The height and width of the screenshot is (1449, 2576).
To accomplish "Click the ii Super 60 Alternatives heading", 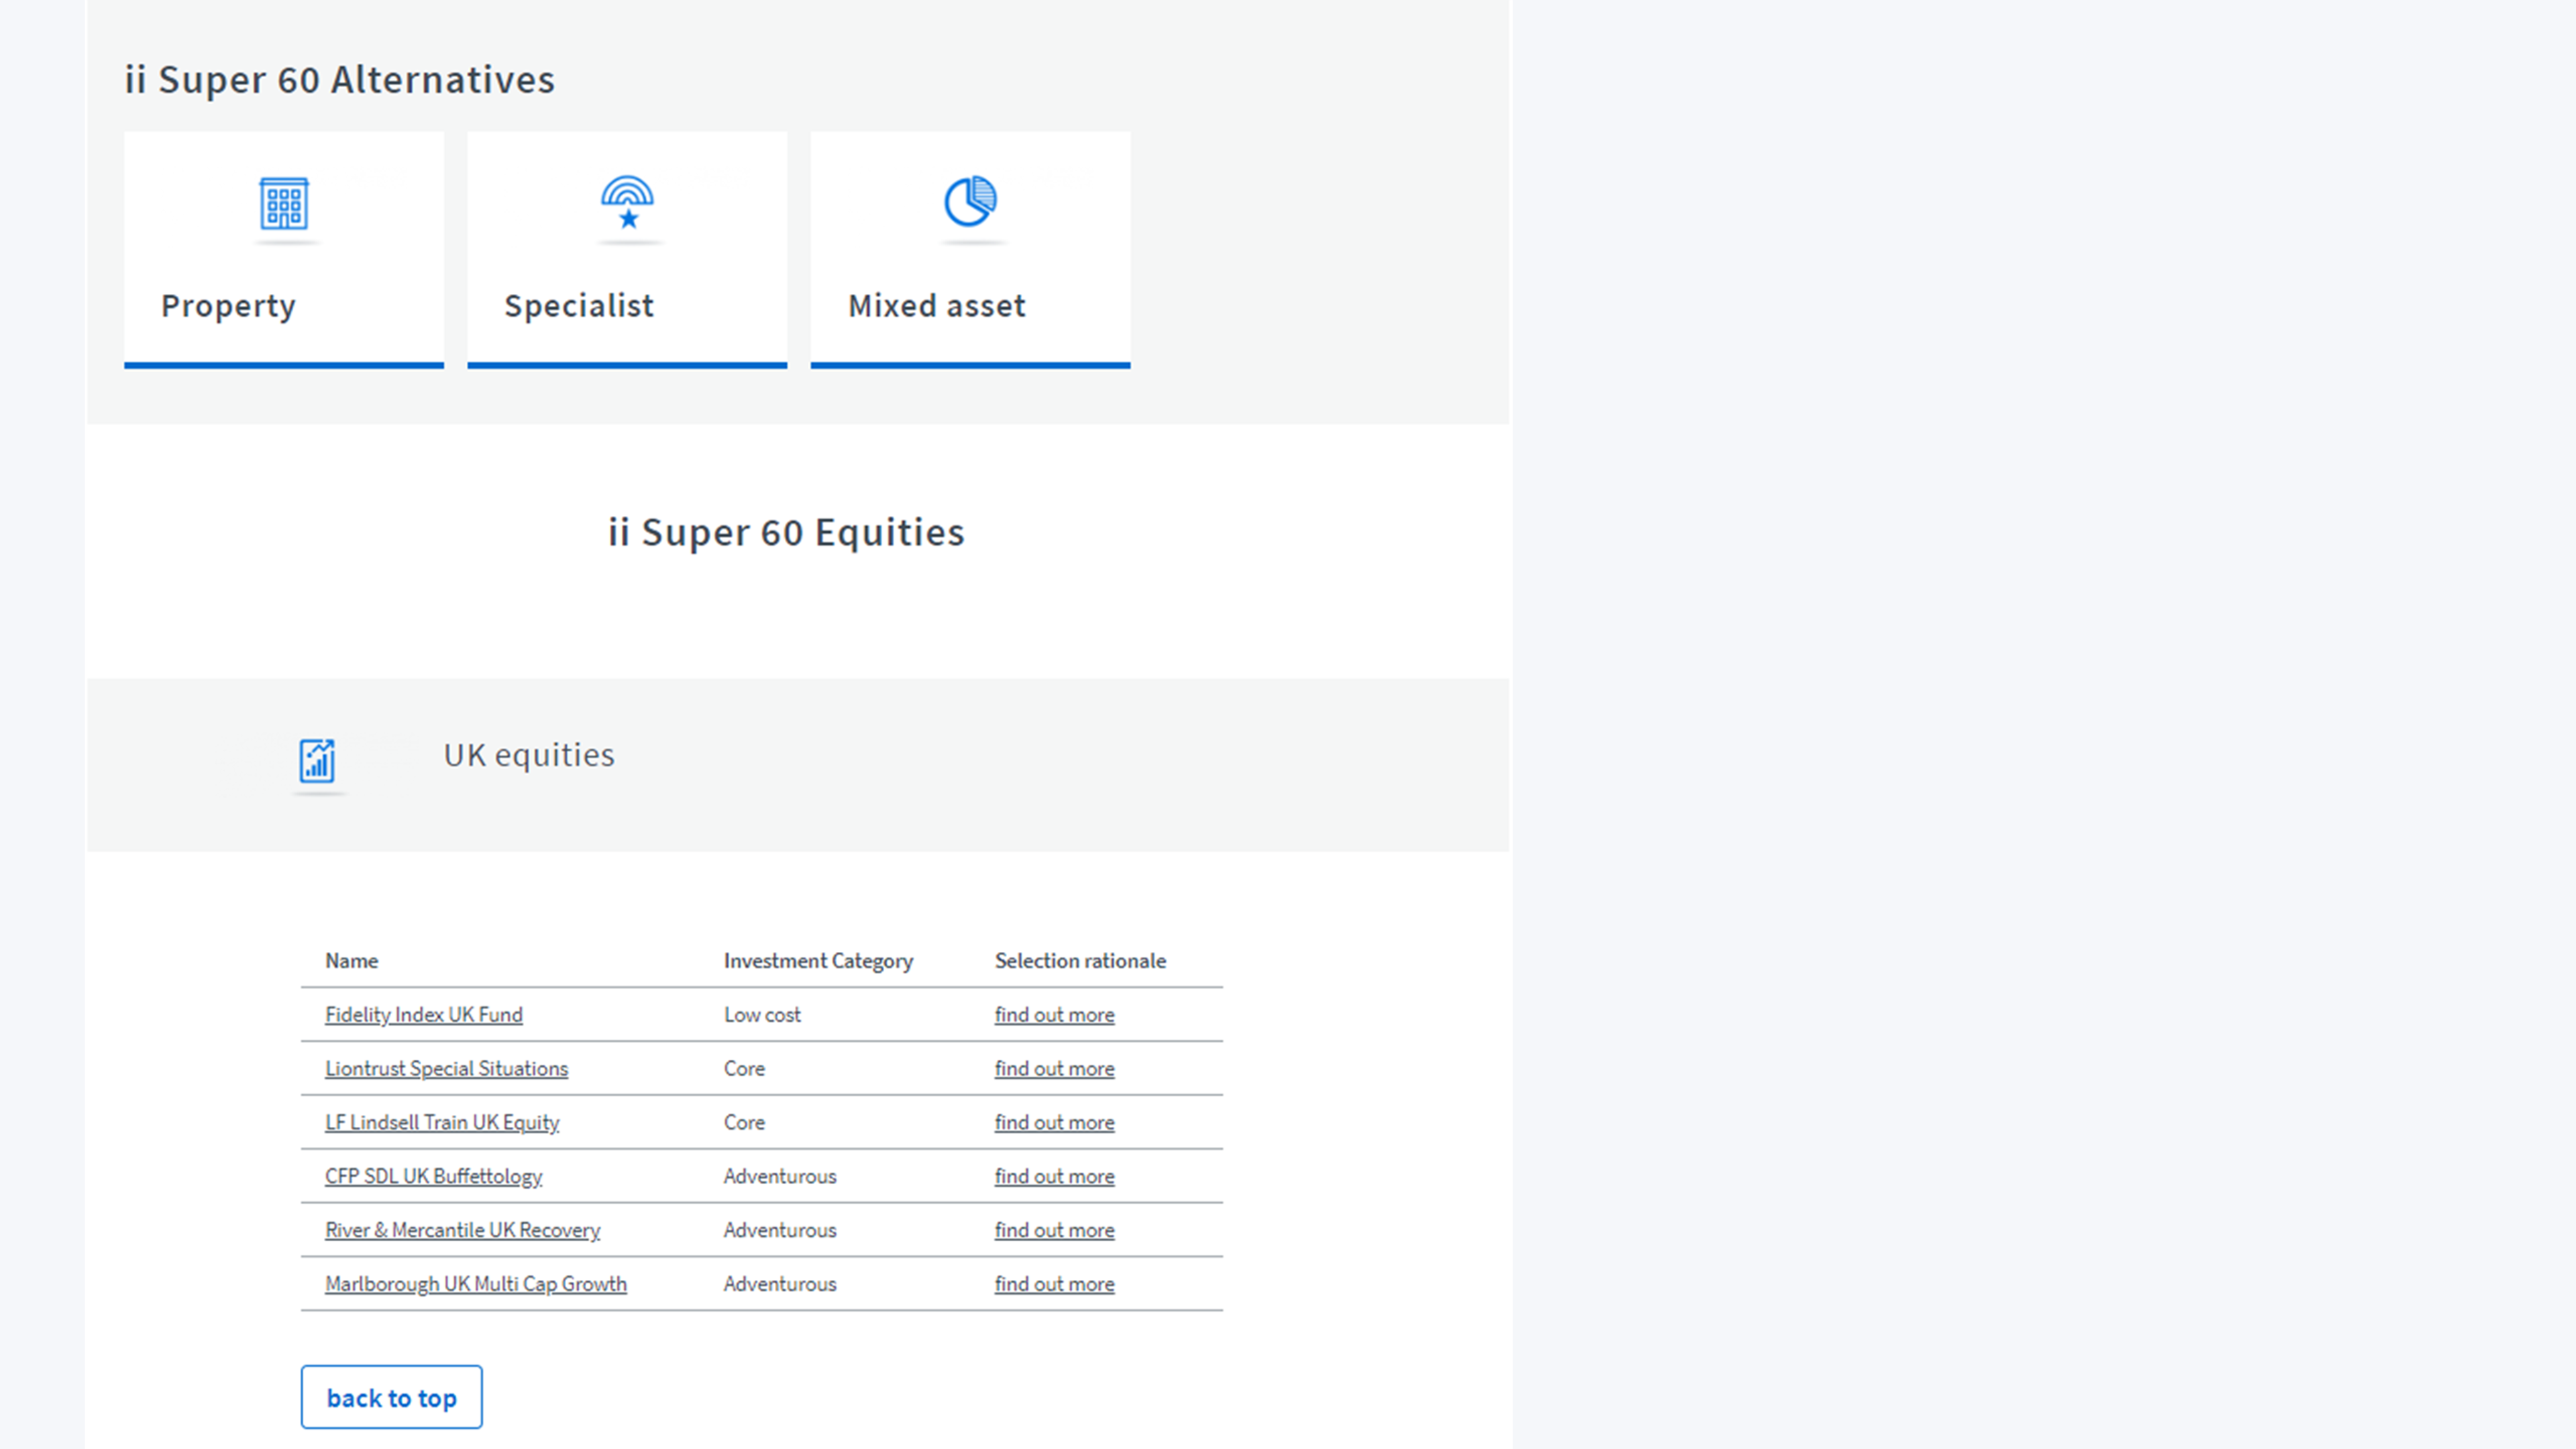I will point(339,80).
